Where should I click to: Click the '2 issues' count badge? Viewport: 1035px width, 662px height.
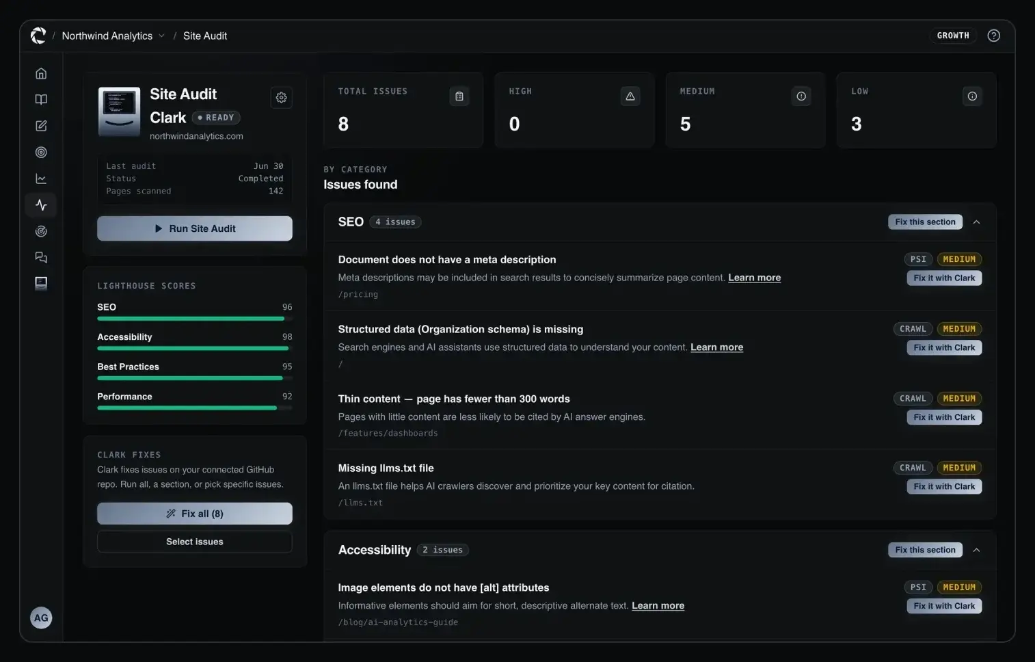442,551
